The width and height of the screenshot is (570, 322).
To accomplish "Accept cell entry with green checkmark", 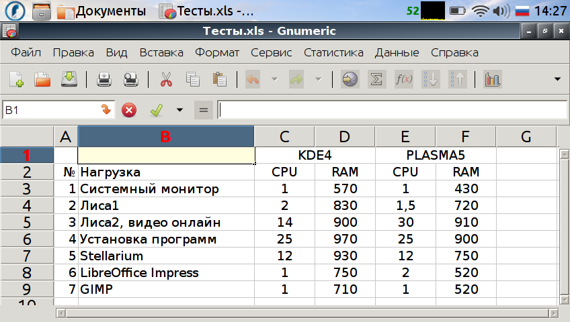I will point(157,110).
